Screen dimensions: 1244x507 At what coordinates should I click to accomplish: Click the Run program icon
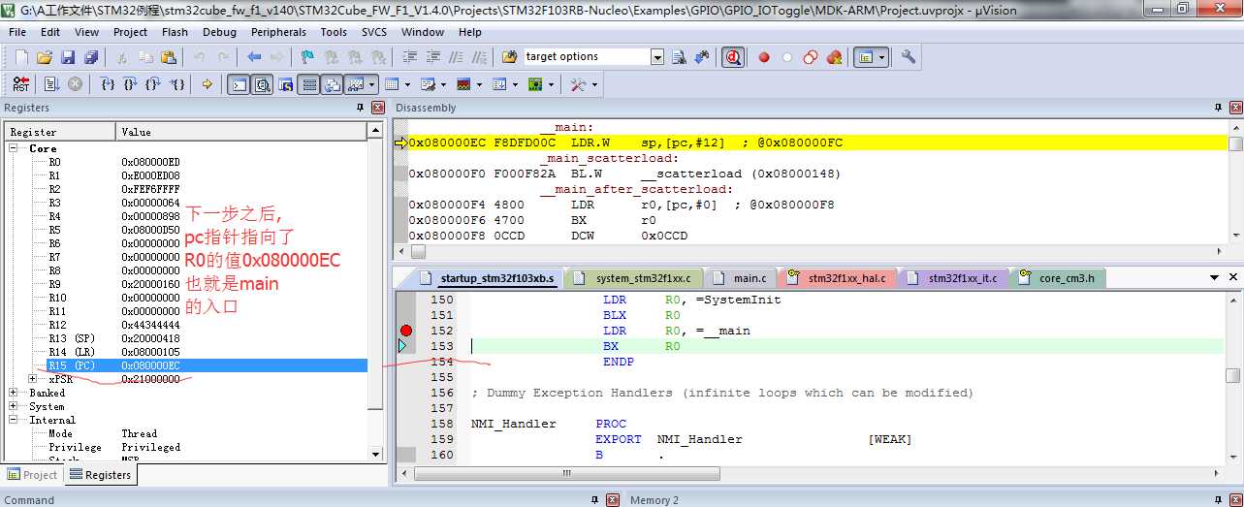(x=51, y=84)
